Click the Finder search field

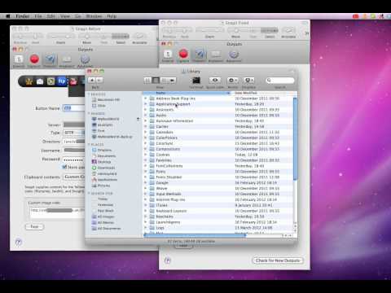coord(280,81)
